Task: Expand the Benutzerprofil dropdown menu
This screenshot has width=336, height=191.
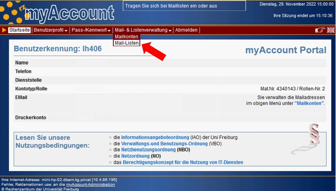Action: [x=51, y=30]
